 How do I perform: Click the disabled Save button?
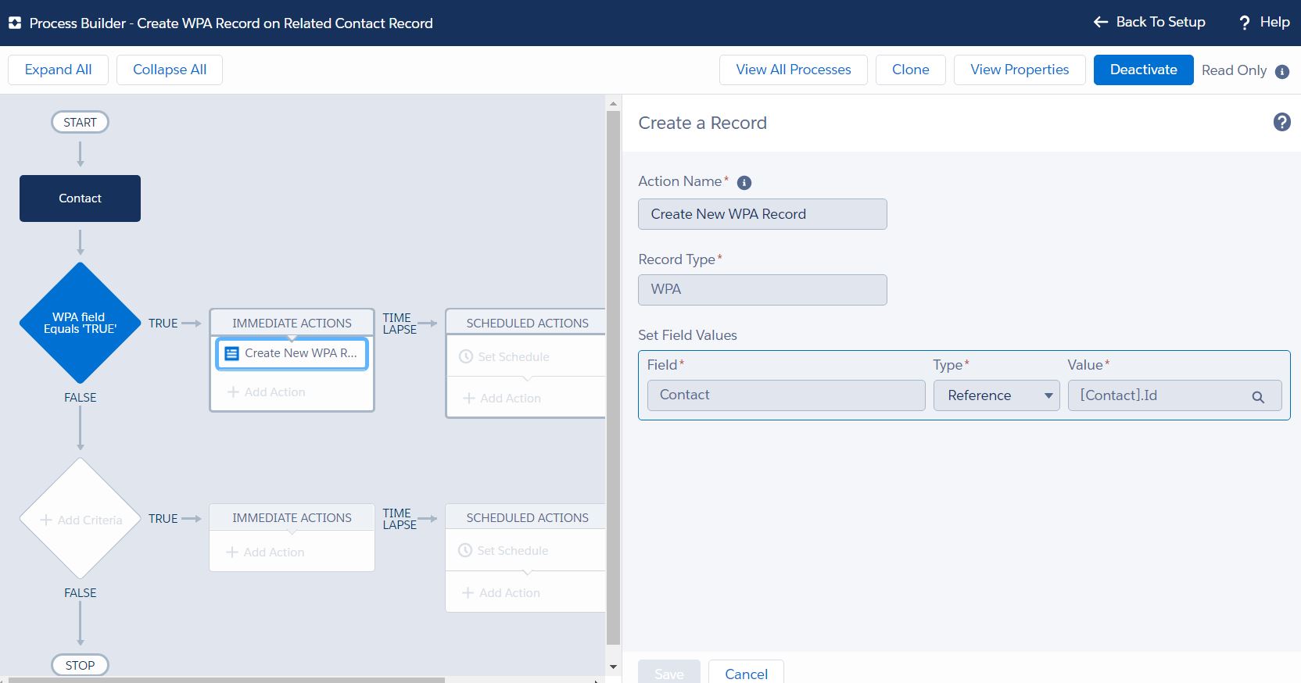pyautogui.click(x=669, y=673)
